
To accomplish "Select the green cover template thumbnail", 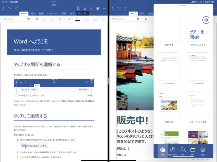I will point(169,137).
